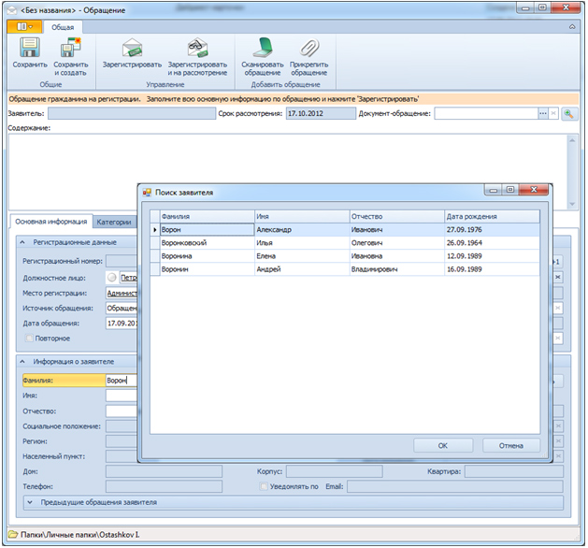Switch to the Категории tab

click(x=114, y=222)
